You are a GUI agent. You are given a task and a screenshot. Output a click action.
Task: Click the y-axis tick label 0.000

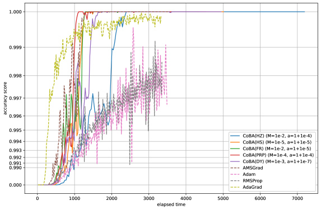[15, 185]
